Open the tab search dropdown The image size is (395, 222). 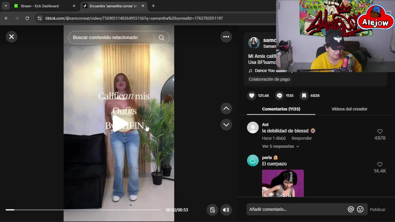coord(6,6)
